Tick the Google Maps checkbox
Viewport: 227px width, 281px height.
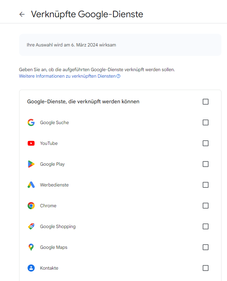coord(205,247)
